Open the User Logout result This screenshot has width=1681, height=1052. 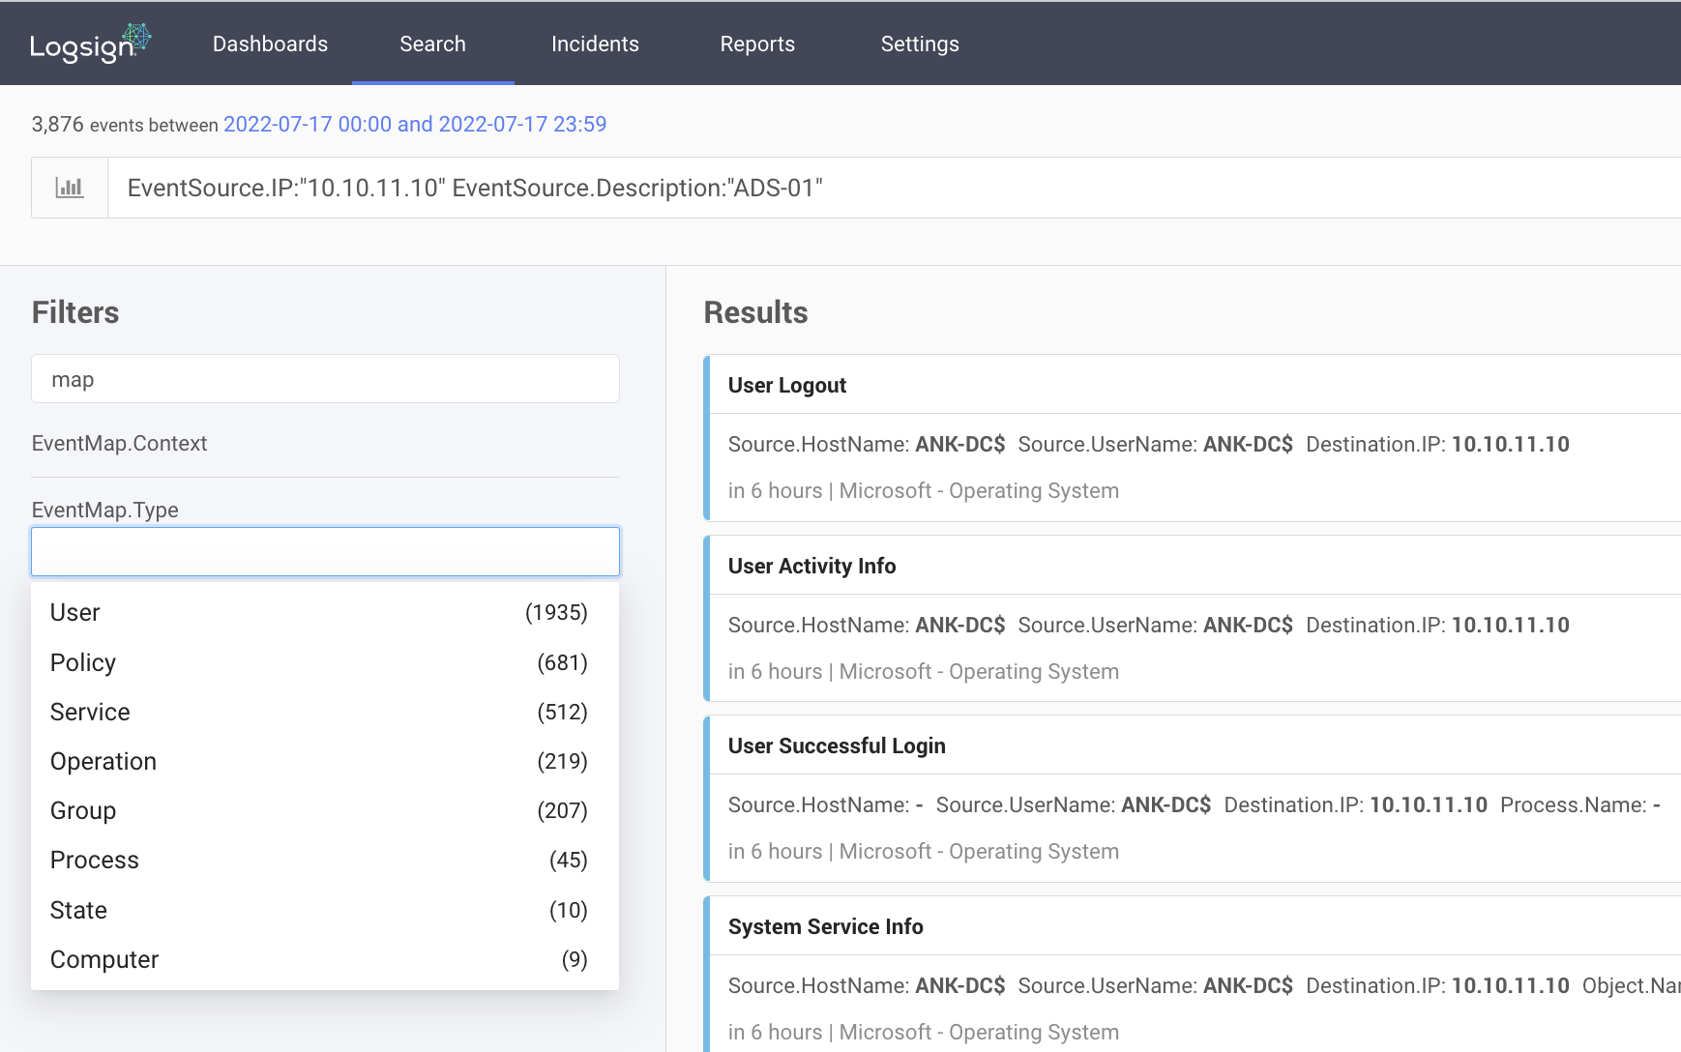coord(786,385)
